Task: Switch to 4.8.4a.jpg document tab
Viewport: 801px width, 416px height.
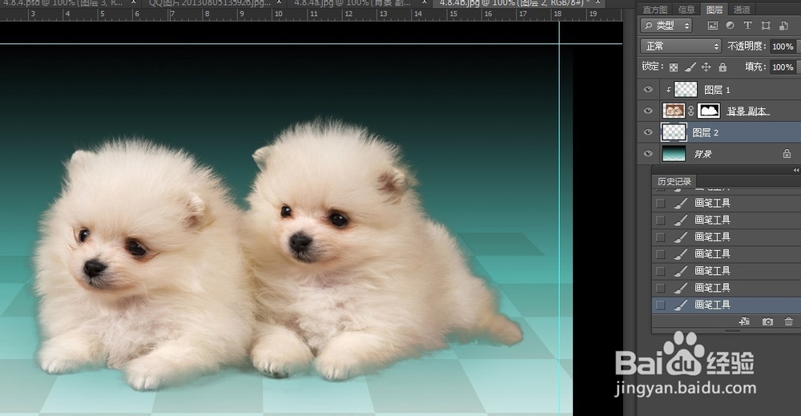Action: 352,3
